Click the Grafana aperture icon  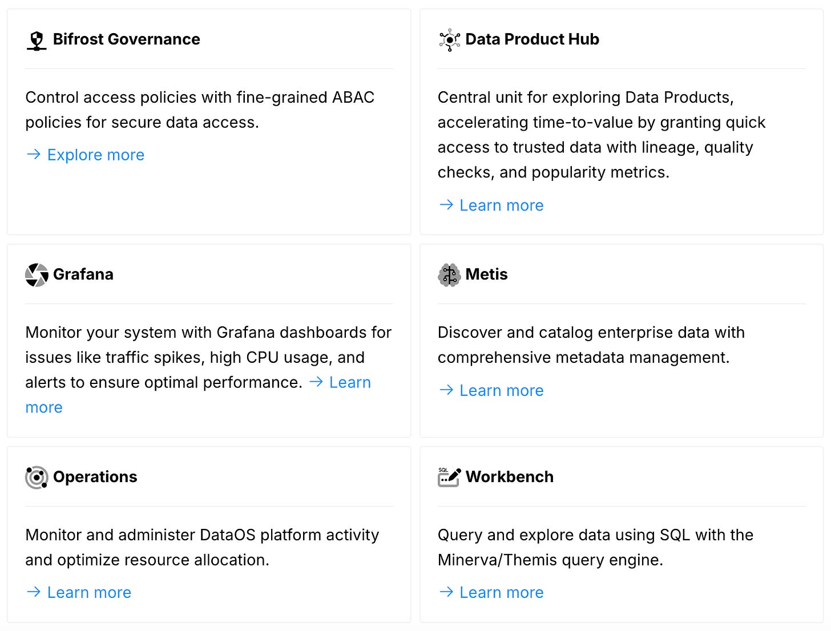click(x=37, y=275)
